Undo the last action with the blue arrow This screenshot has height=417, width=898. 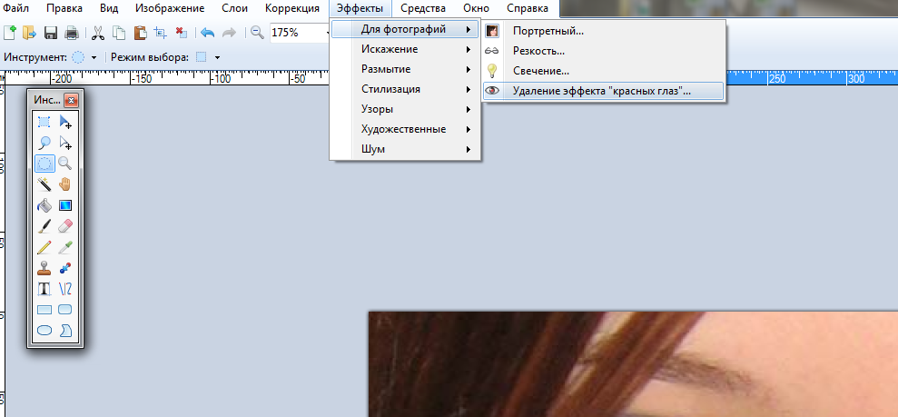click(207, 33)
